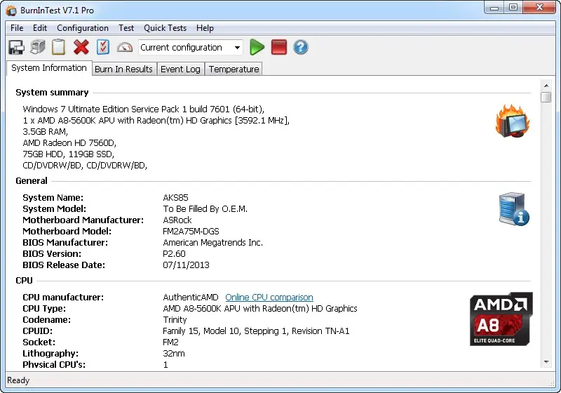Switch to the Temperature tab
Screen dimensions: 561x393
coord(234,69)
